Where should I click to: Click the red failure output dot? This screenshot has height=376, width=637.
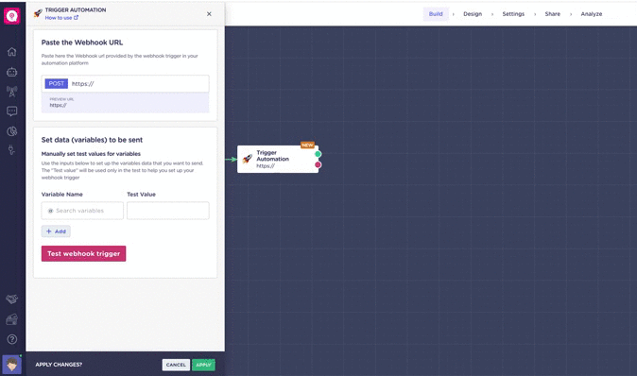point(318,165)
